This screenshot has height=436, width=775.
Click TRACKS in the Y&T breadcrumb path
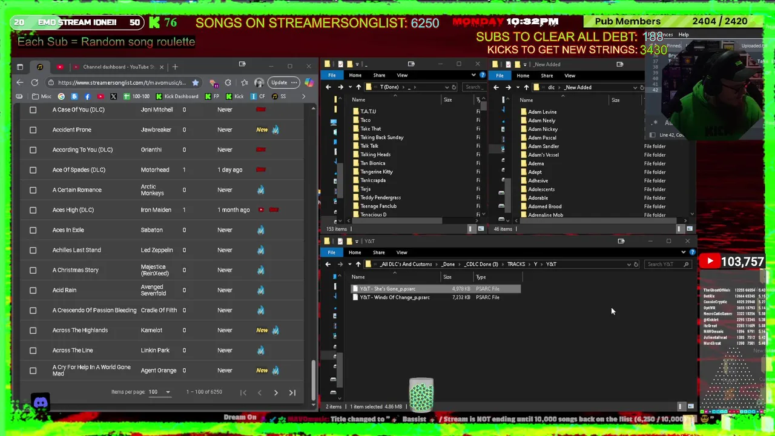(516, 264)
